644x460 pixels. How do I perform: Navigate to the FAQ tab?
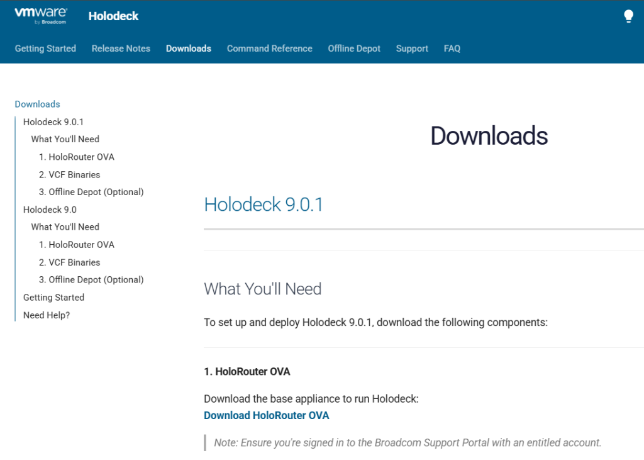click(x=452, y=48)
